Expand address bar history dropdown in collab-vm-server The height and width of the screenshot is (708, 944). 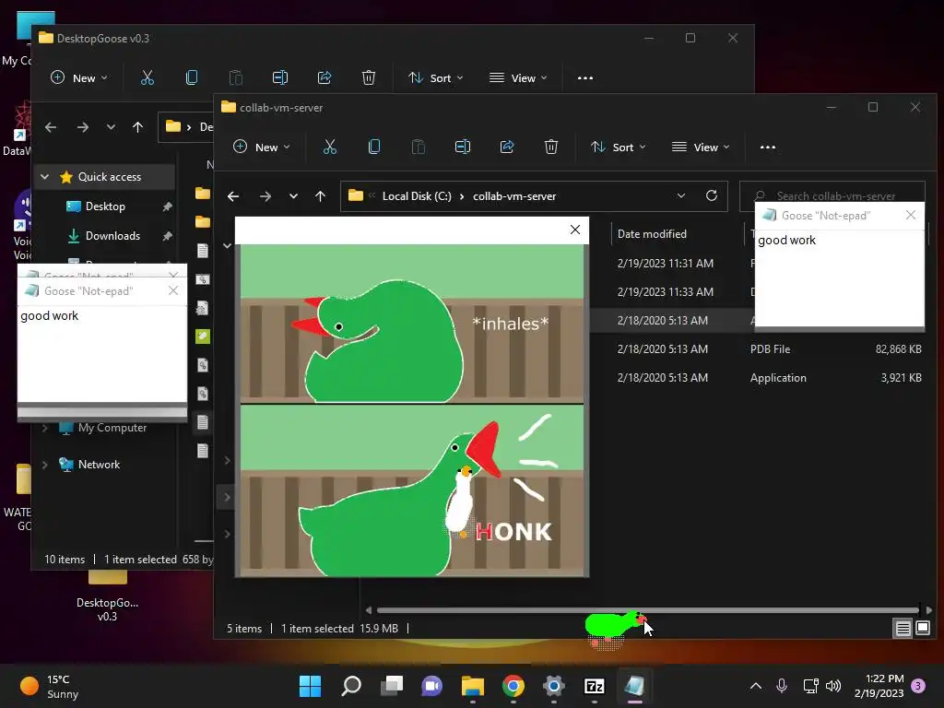[x=681, y=195]
